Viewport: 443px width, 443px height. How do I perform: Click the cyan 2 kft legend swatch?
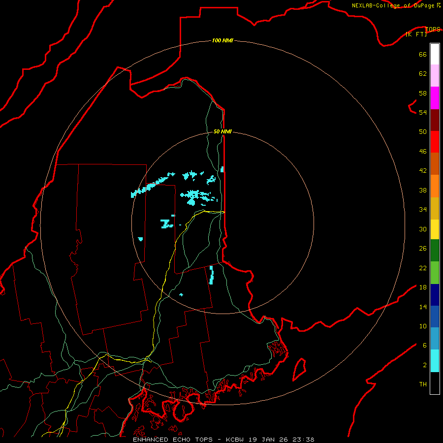(x=435, y=361)
